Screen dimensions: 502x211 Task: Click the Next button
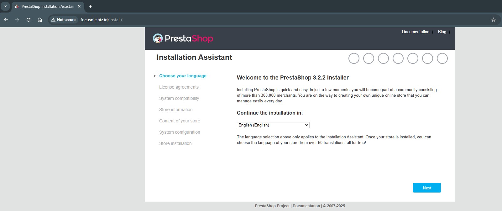point(427,188)
